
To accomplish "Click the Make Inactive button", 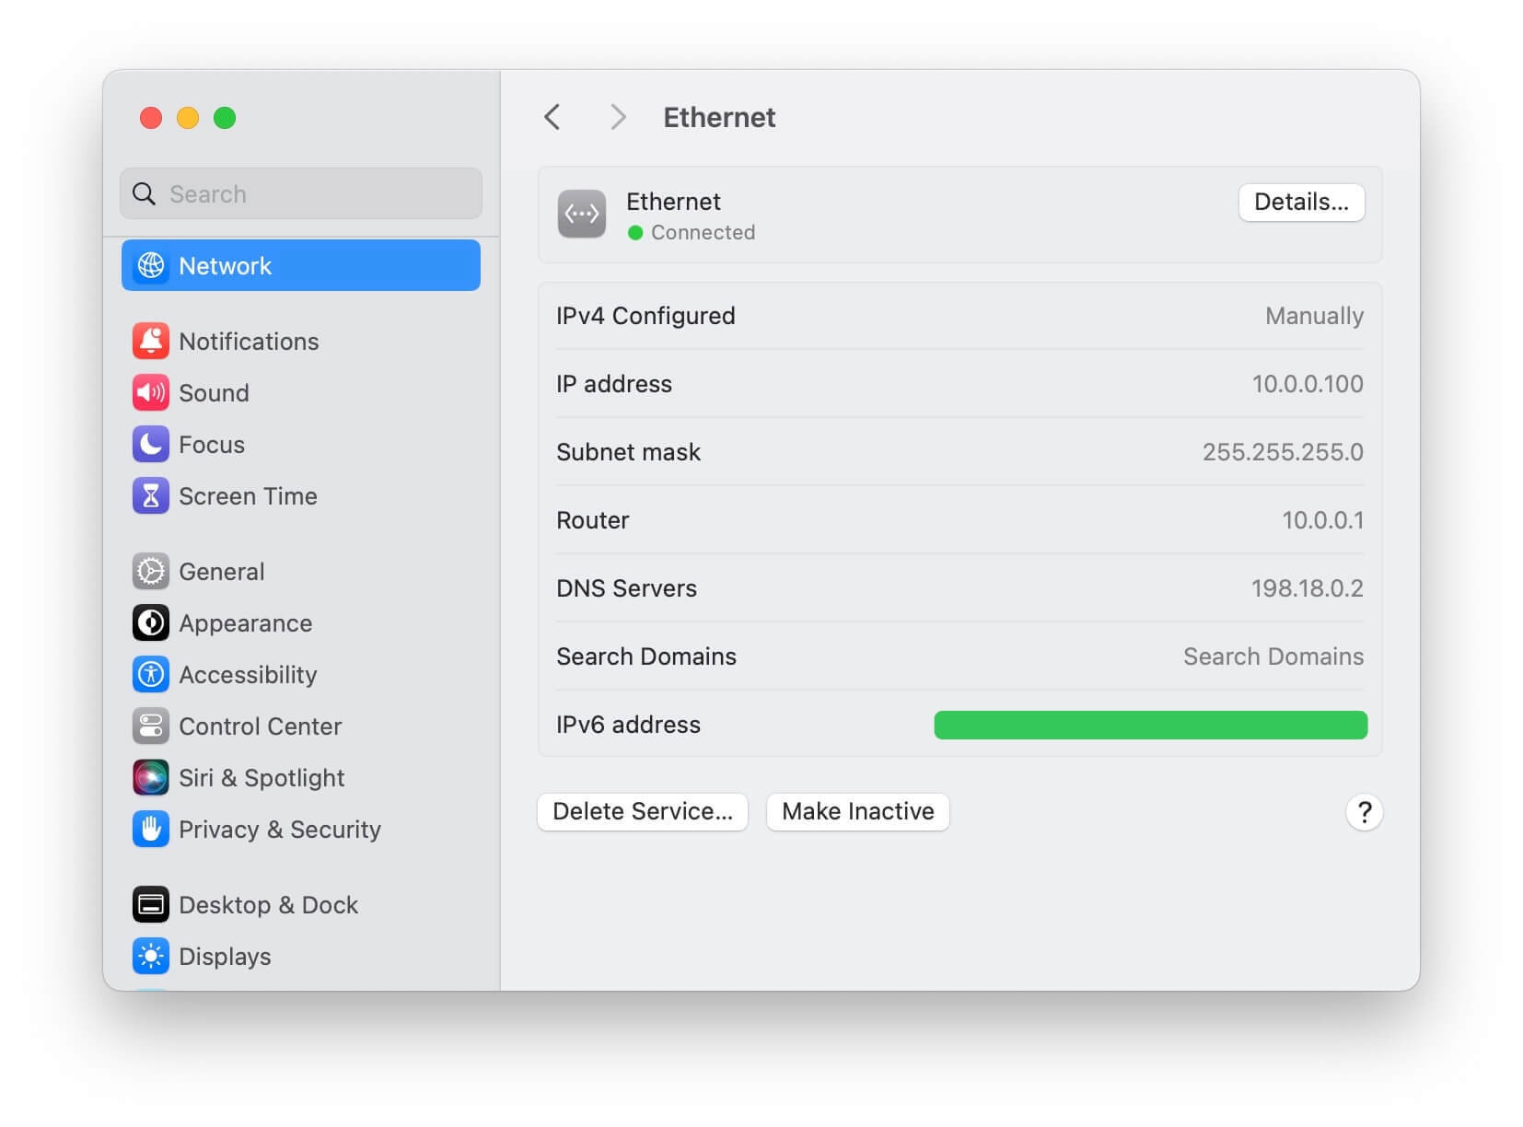I will (857, 811).
